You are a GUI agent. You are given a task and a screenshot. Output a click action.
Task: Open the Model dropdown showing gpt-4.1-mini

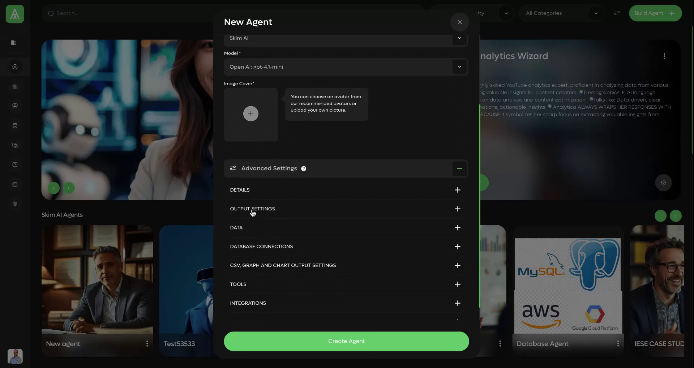pos(346,67)
